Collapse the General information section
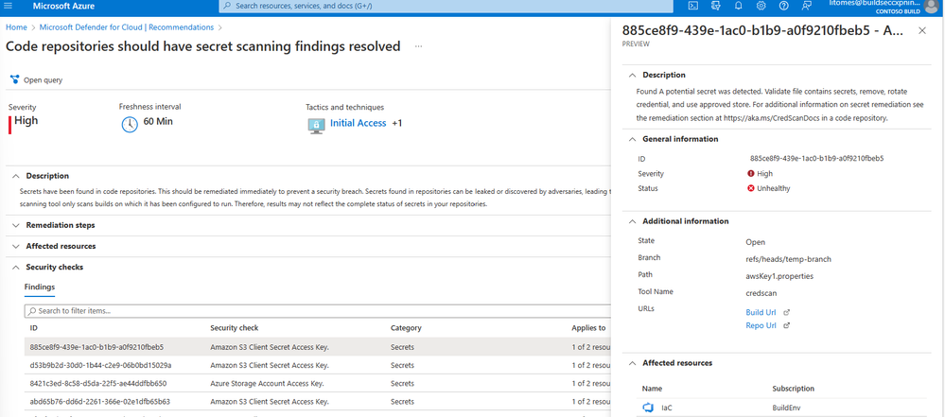The image size is (945, 417). pyautogui.click(x=632, y=139)
